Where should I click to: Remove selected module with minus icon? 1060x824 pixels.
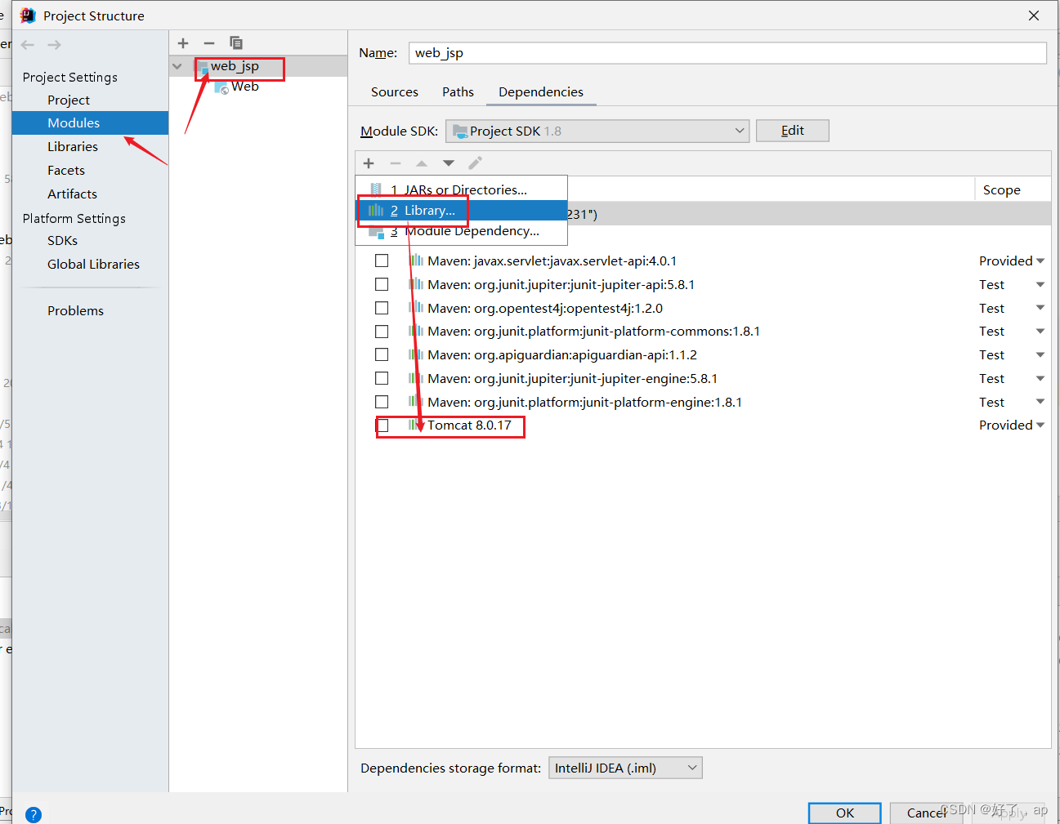click(x=209, y=43)
